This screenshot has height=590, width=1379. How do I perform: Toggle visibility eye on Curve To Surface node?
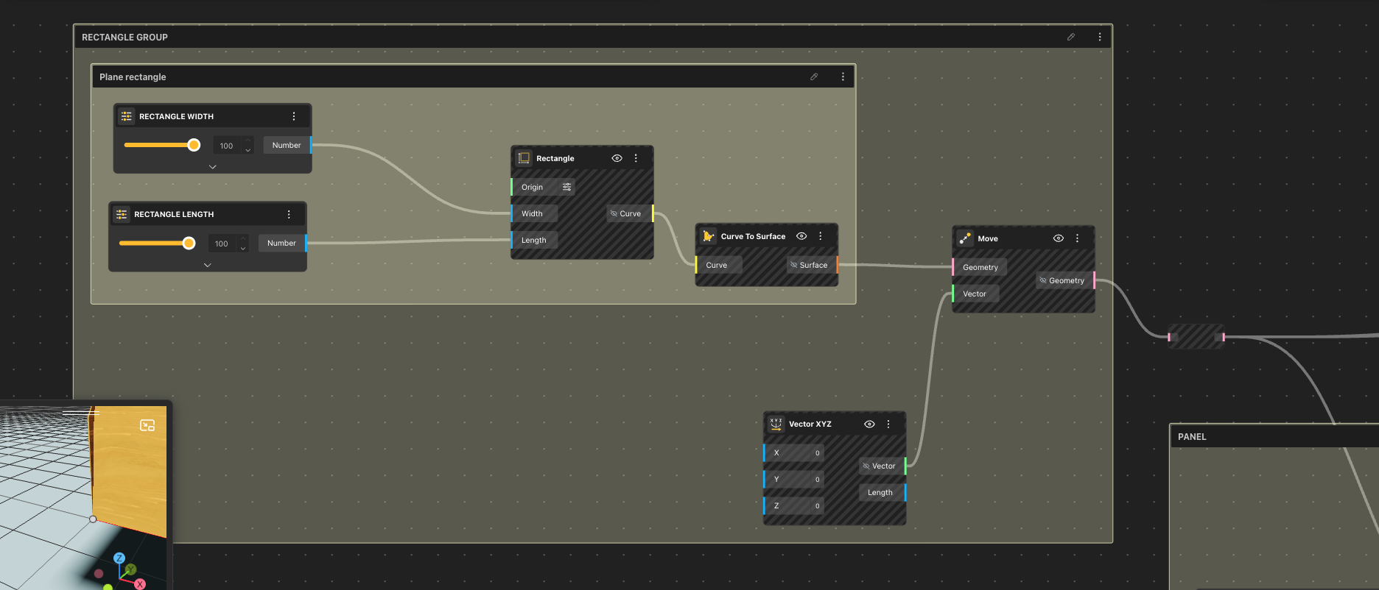pyautogui.click(x=801, y=236)
